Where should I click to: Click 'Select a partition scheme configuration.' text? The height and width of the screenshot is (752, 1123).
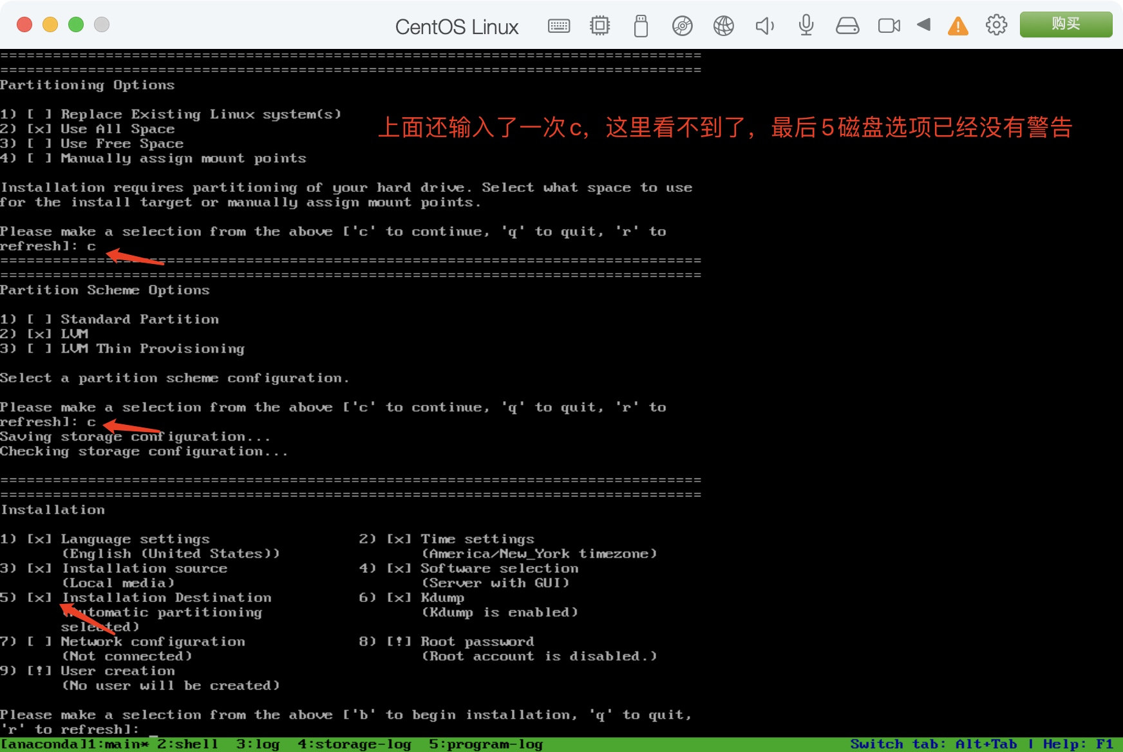175,378
